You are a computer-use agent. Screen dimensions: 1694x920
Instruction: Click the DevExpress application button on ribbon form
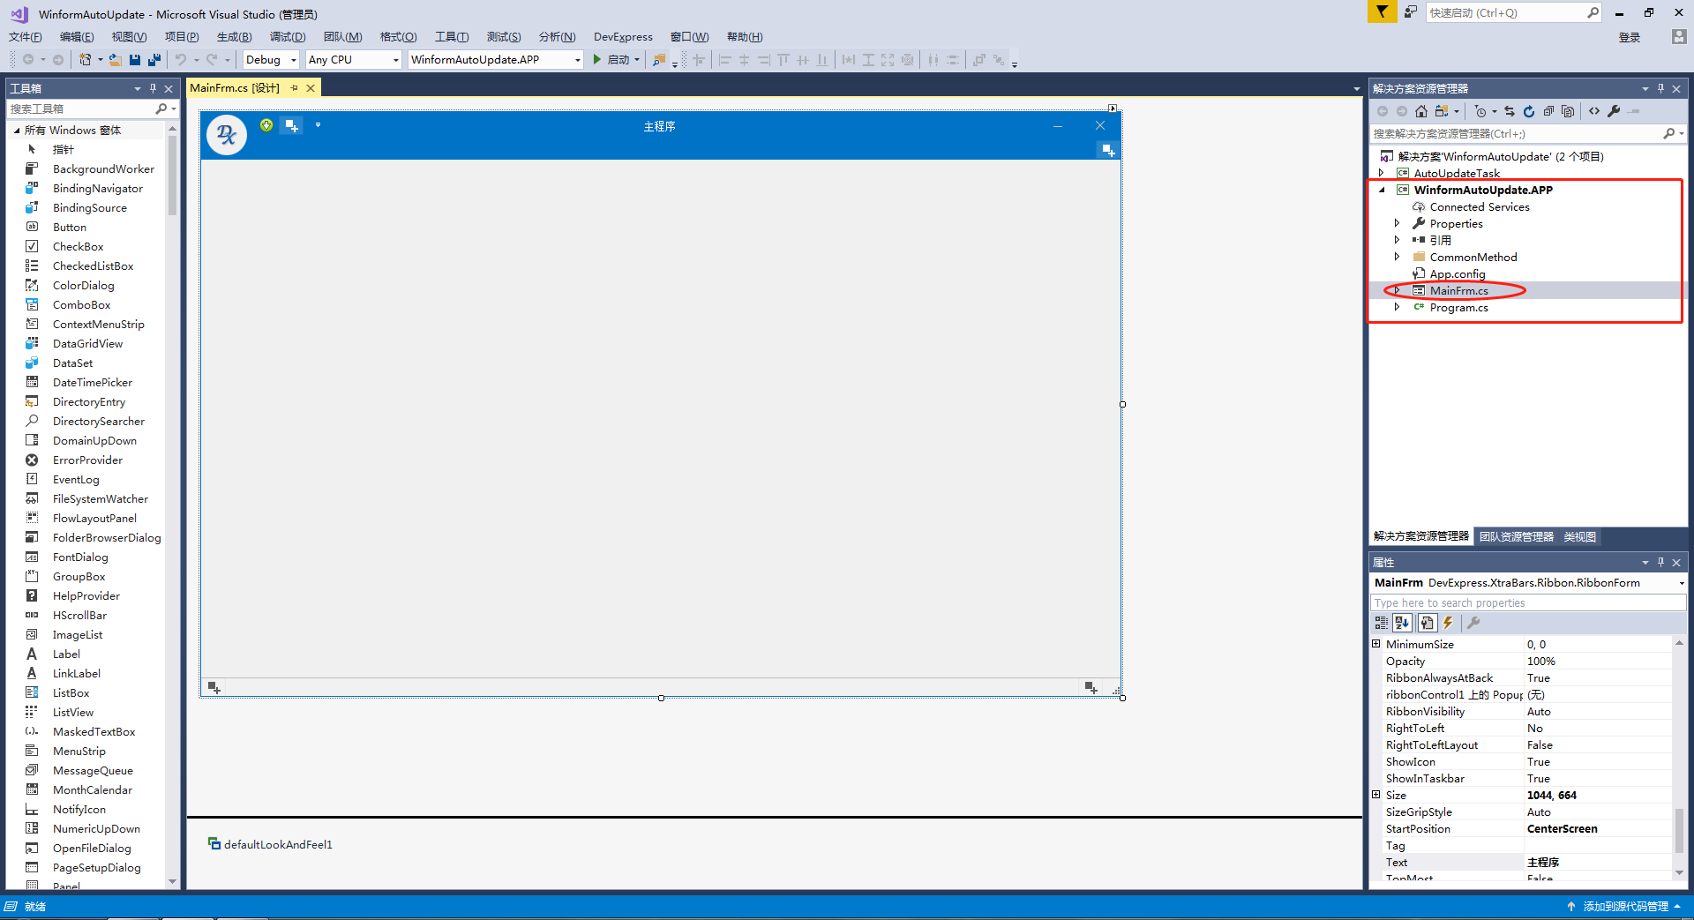click(x=227, y=135)
